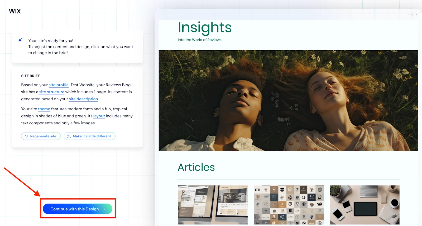The width and height of the screenshot is (422, 226).
Task: Click the SITE BRIEF heading
Action: tap(31, 76)
